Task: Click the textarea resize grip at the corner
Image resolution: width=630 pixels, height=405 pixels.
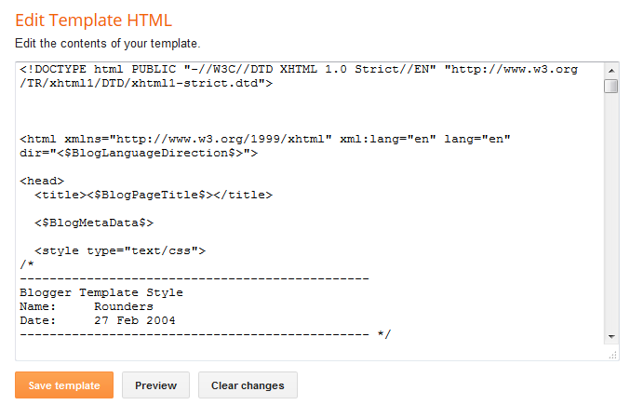Action: tap(612, 355)
